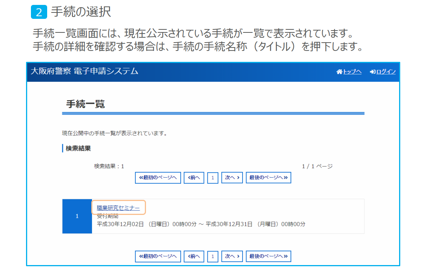Click the 手続一覧 page heading
The image size is (424, 273).
(x=85, y=104)
